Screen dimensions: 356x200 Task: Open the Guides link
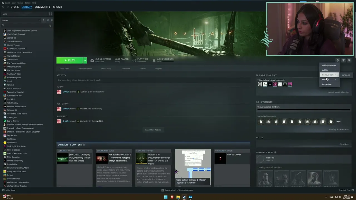click(143, 68)
